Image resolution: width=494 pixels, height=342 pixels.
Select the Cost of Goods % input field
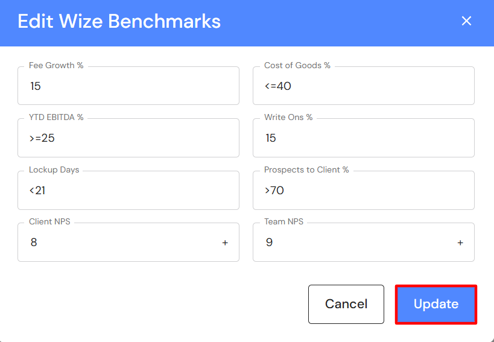pos(363,86)
